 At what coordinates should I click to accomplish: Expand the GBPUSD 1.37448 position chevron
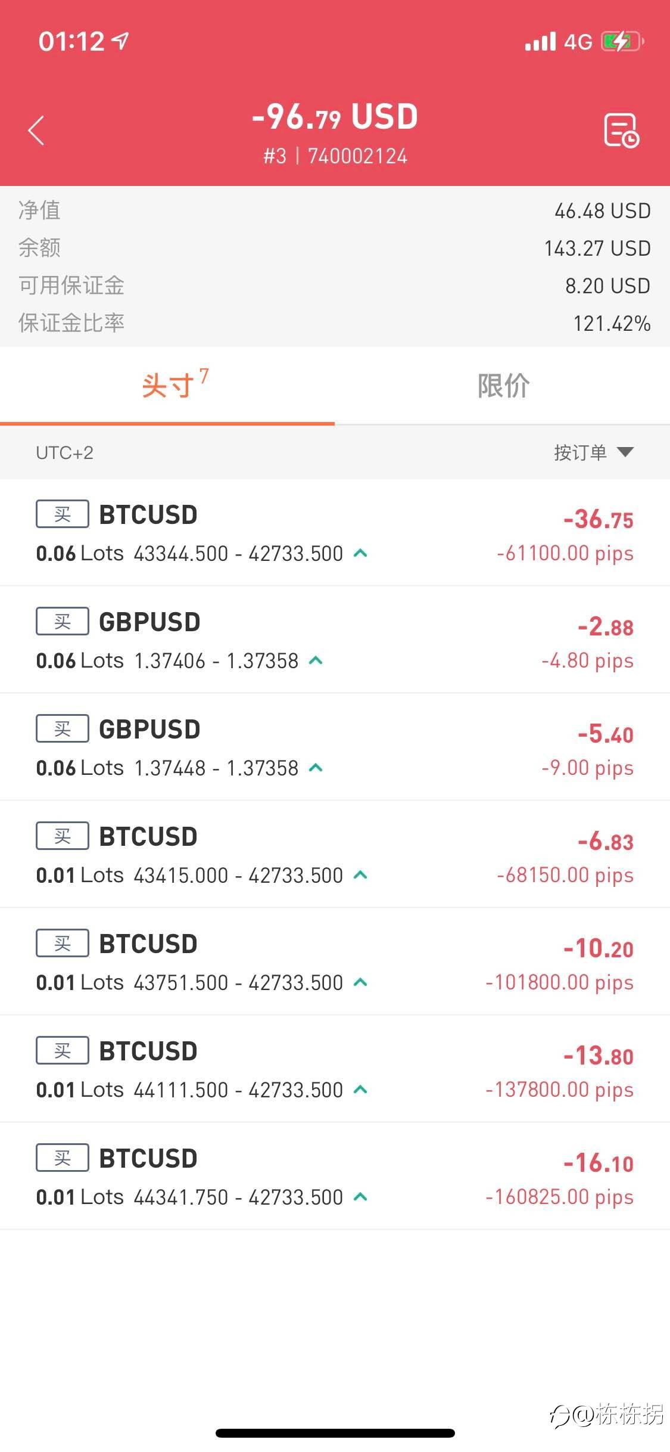point(316,768)
